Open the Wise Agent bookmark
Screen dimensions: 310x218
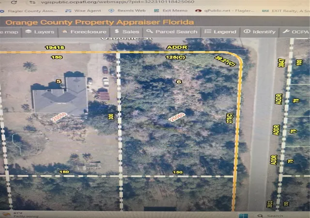tap(83, 11)
